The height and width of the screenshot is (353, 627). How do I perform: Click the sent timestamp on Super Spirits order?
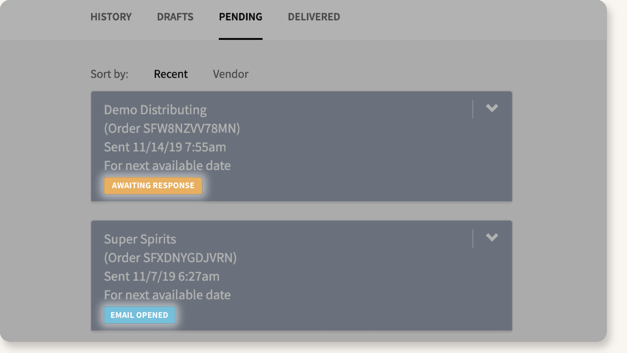coord(162,276)
